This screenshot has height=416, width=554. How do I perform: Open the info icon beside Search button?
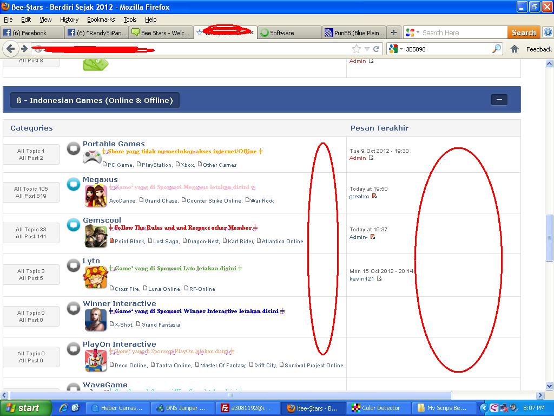coord(548,32)
